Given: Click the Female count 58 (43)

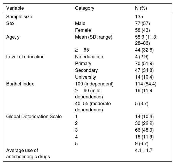Looking at the screenshot, I should click(x=142, y=30).
